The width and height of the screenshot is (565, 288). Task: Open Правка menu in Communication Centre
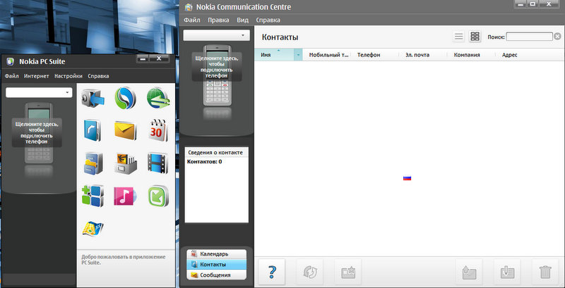pos(218,20)
